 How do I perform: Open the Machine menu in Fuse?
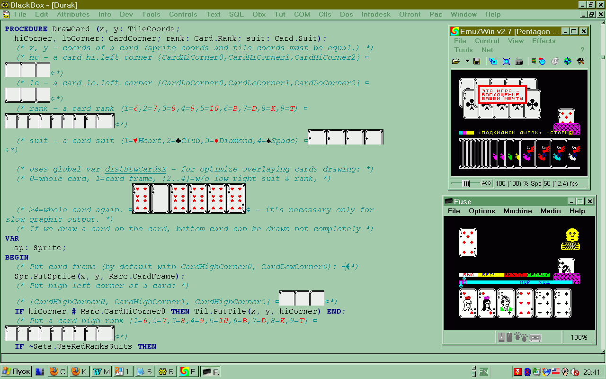click(517, 211)
